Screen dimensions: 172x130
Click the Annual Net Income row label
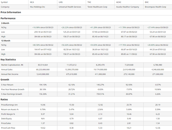[10, 74]
